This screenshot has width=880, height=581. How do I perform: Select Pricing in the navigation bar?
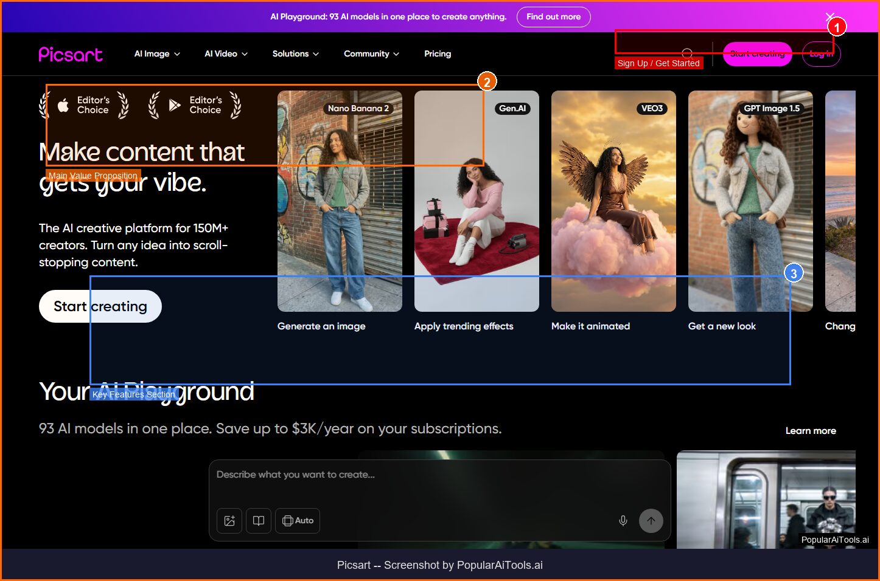(438, 53)
